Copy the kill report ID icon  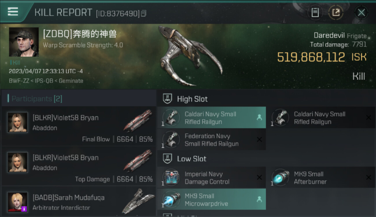(x=144, y=13)
